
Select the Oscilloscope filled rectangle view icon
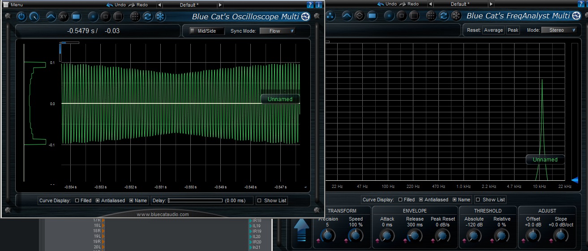76,17
